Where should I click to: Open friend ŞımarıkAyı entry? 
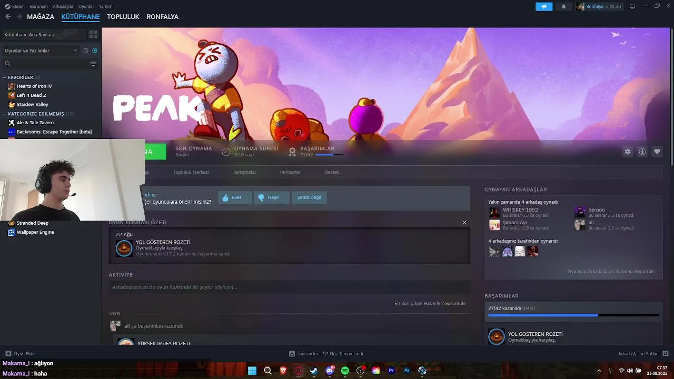(519, 225)
